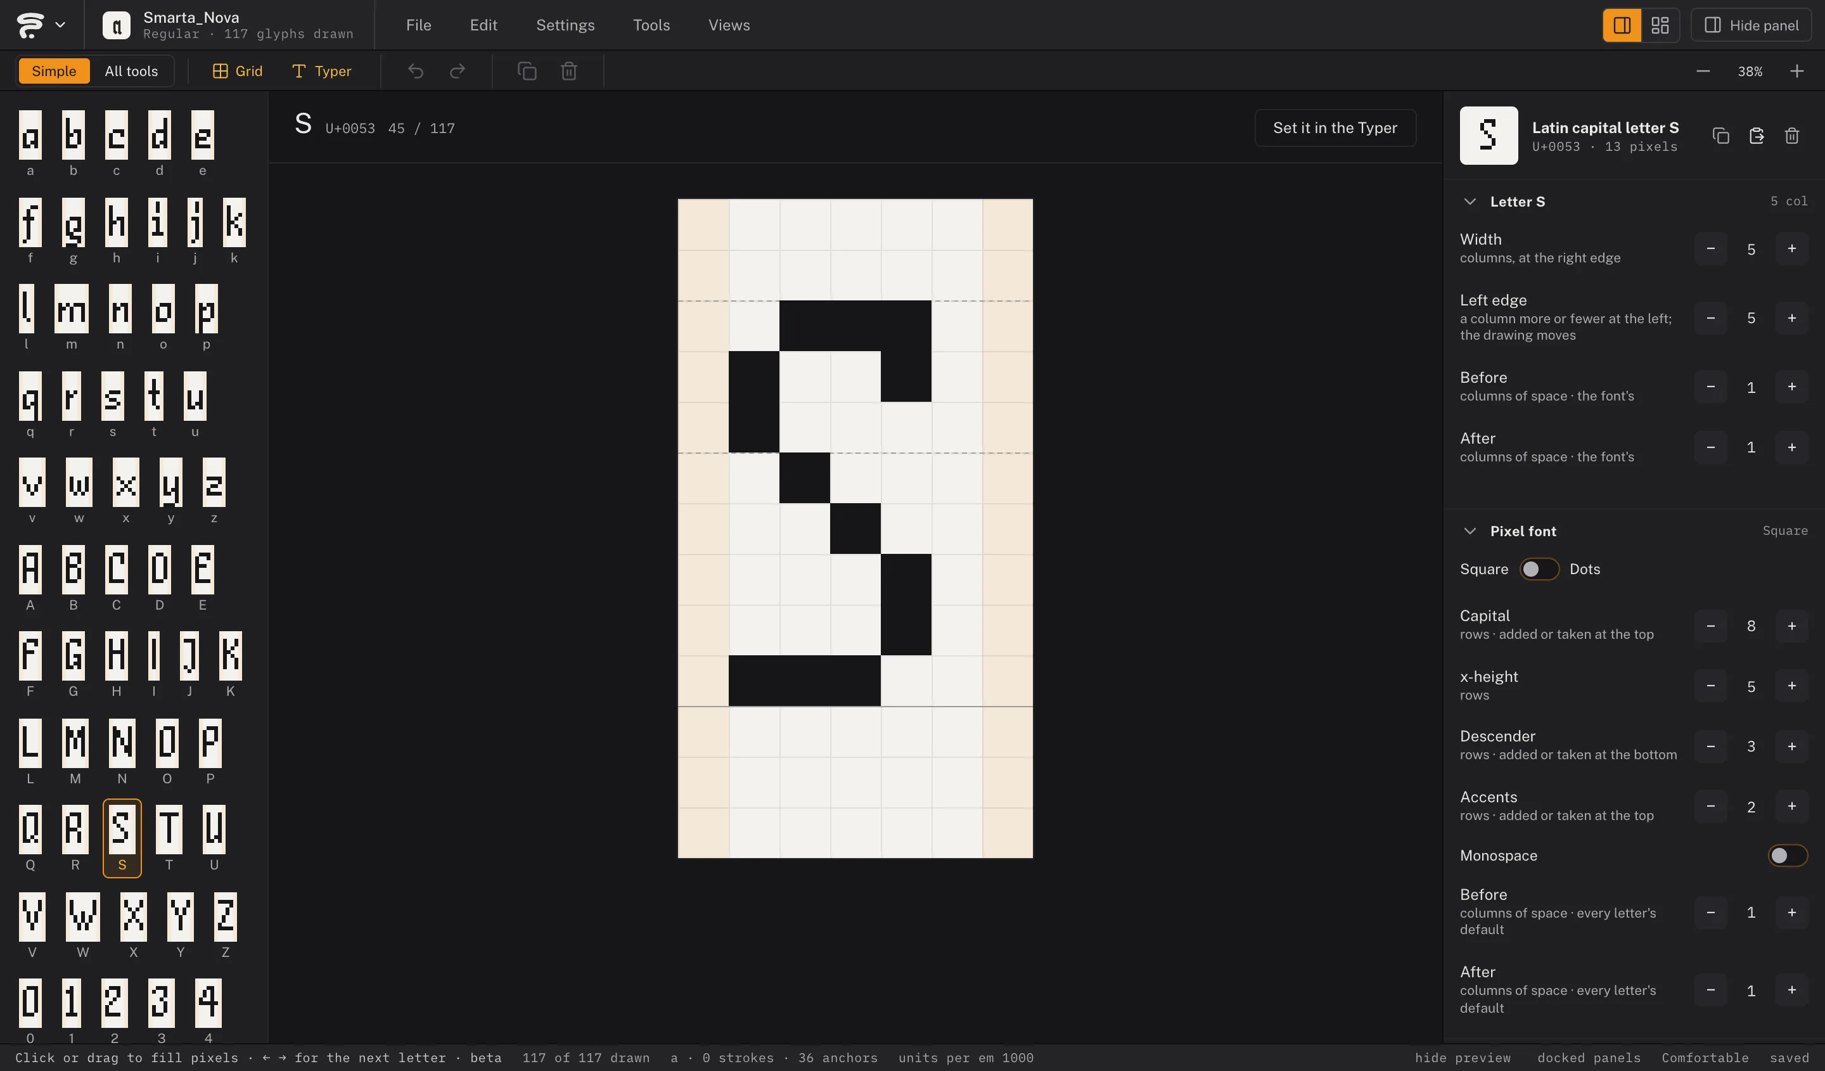
Task: Click hide preview in status bar
Action: coord(1463,1058)
